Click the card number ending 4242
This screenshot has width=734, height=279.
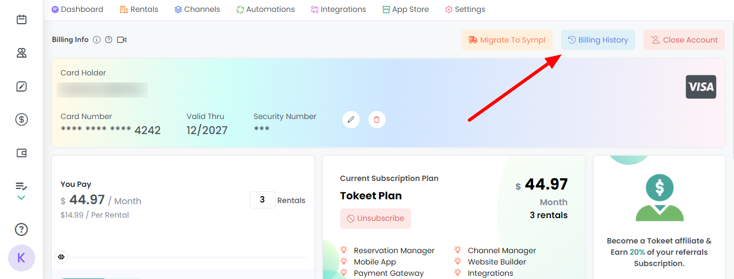tap(111, 130)
